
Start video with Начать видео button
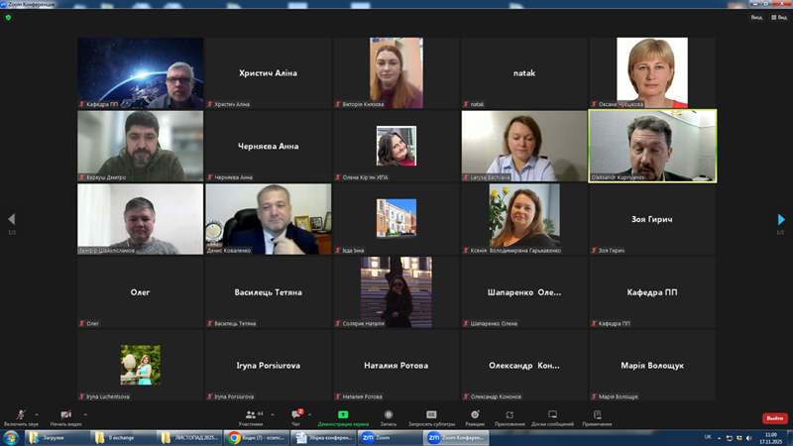point(65,415)
